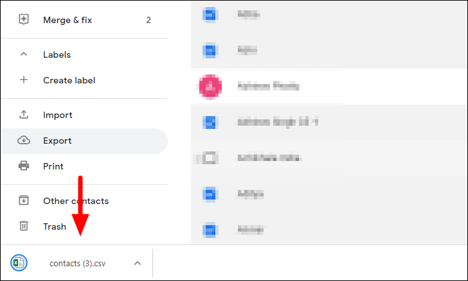The image size is (468, 281).
Task: Uncheck the bottom contact's blue checkbox
Action: coord(210,230)
